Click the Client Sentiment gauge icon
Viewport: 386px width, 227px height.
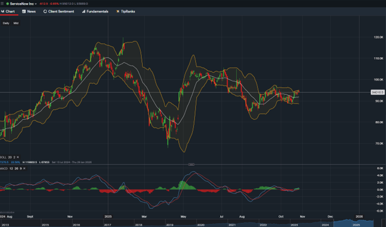click(45, 11)
